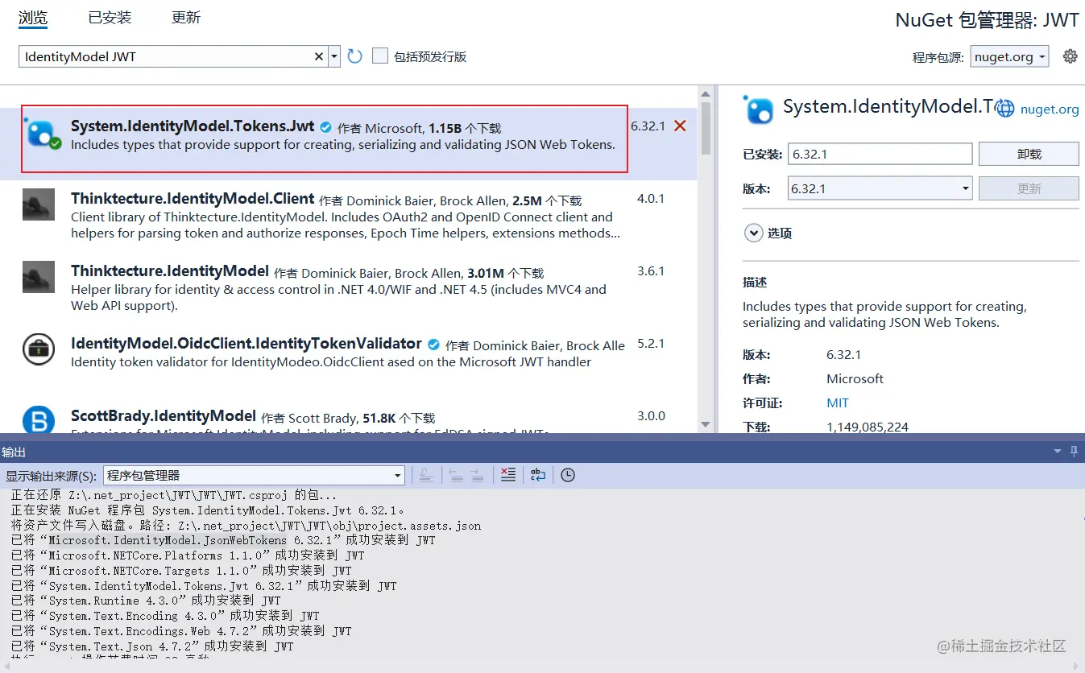Click the version 5.2.1 label
This screenshot has height=673, width=1085.
[x=651, y=343]
